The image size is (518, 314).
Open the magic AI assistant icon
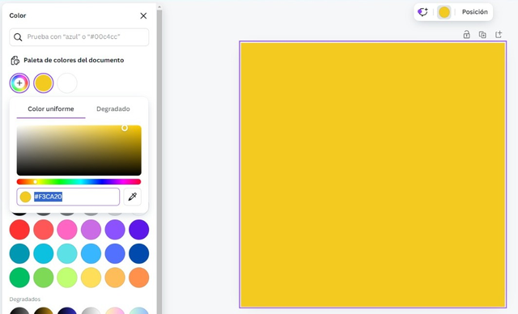pos(422,12)
